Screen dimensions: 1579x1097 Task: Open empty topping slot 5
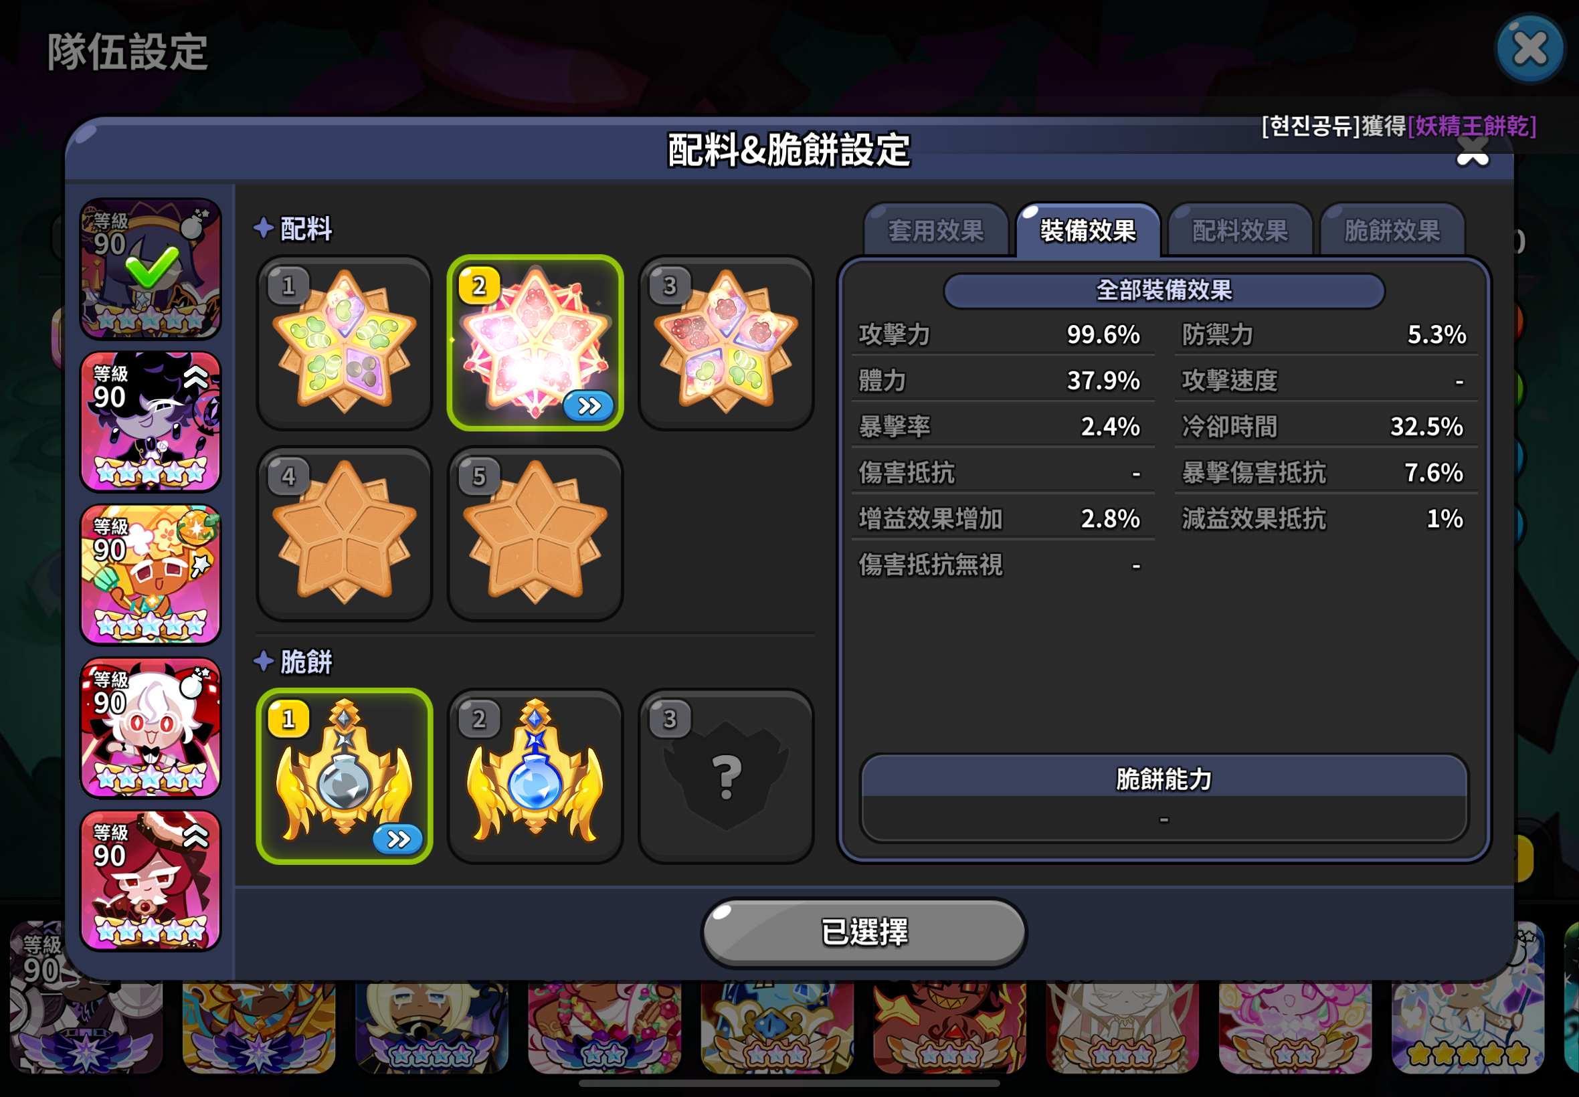535,534
